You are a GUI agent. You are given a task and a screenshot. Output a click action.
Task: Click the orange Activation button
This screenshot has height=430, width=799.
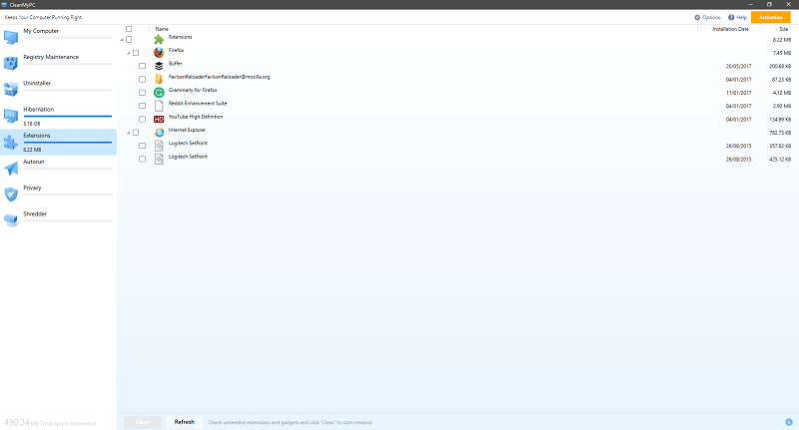(770, 17)
